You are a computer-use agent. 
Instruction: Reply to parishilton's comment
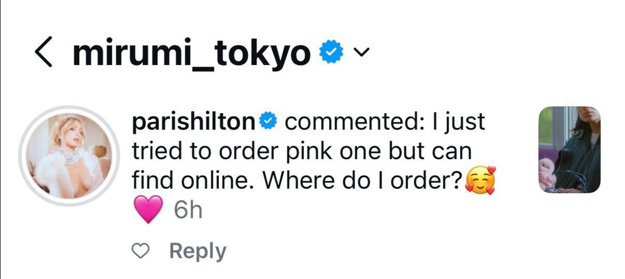click(x=198, y=251)
